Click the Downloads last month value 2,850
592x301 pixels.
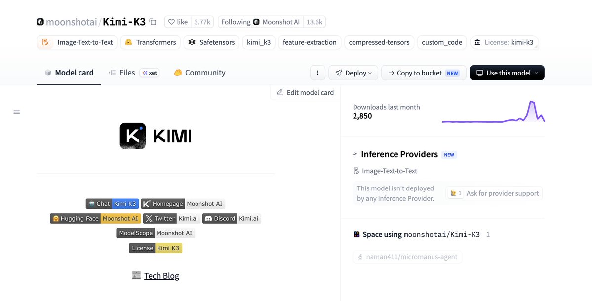click(x=362, y=116)
